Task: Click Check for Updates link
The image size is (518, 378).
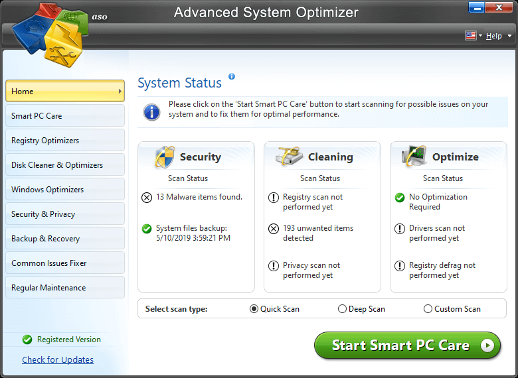Action: click(58, 359)
